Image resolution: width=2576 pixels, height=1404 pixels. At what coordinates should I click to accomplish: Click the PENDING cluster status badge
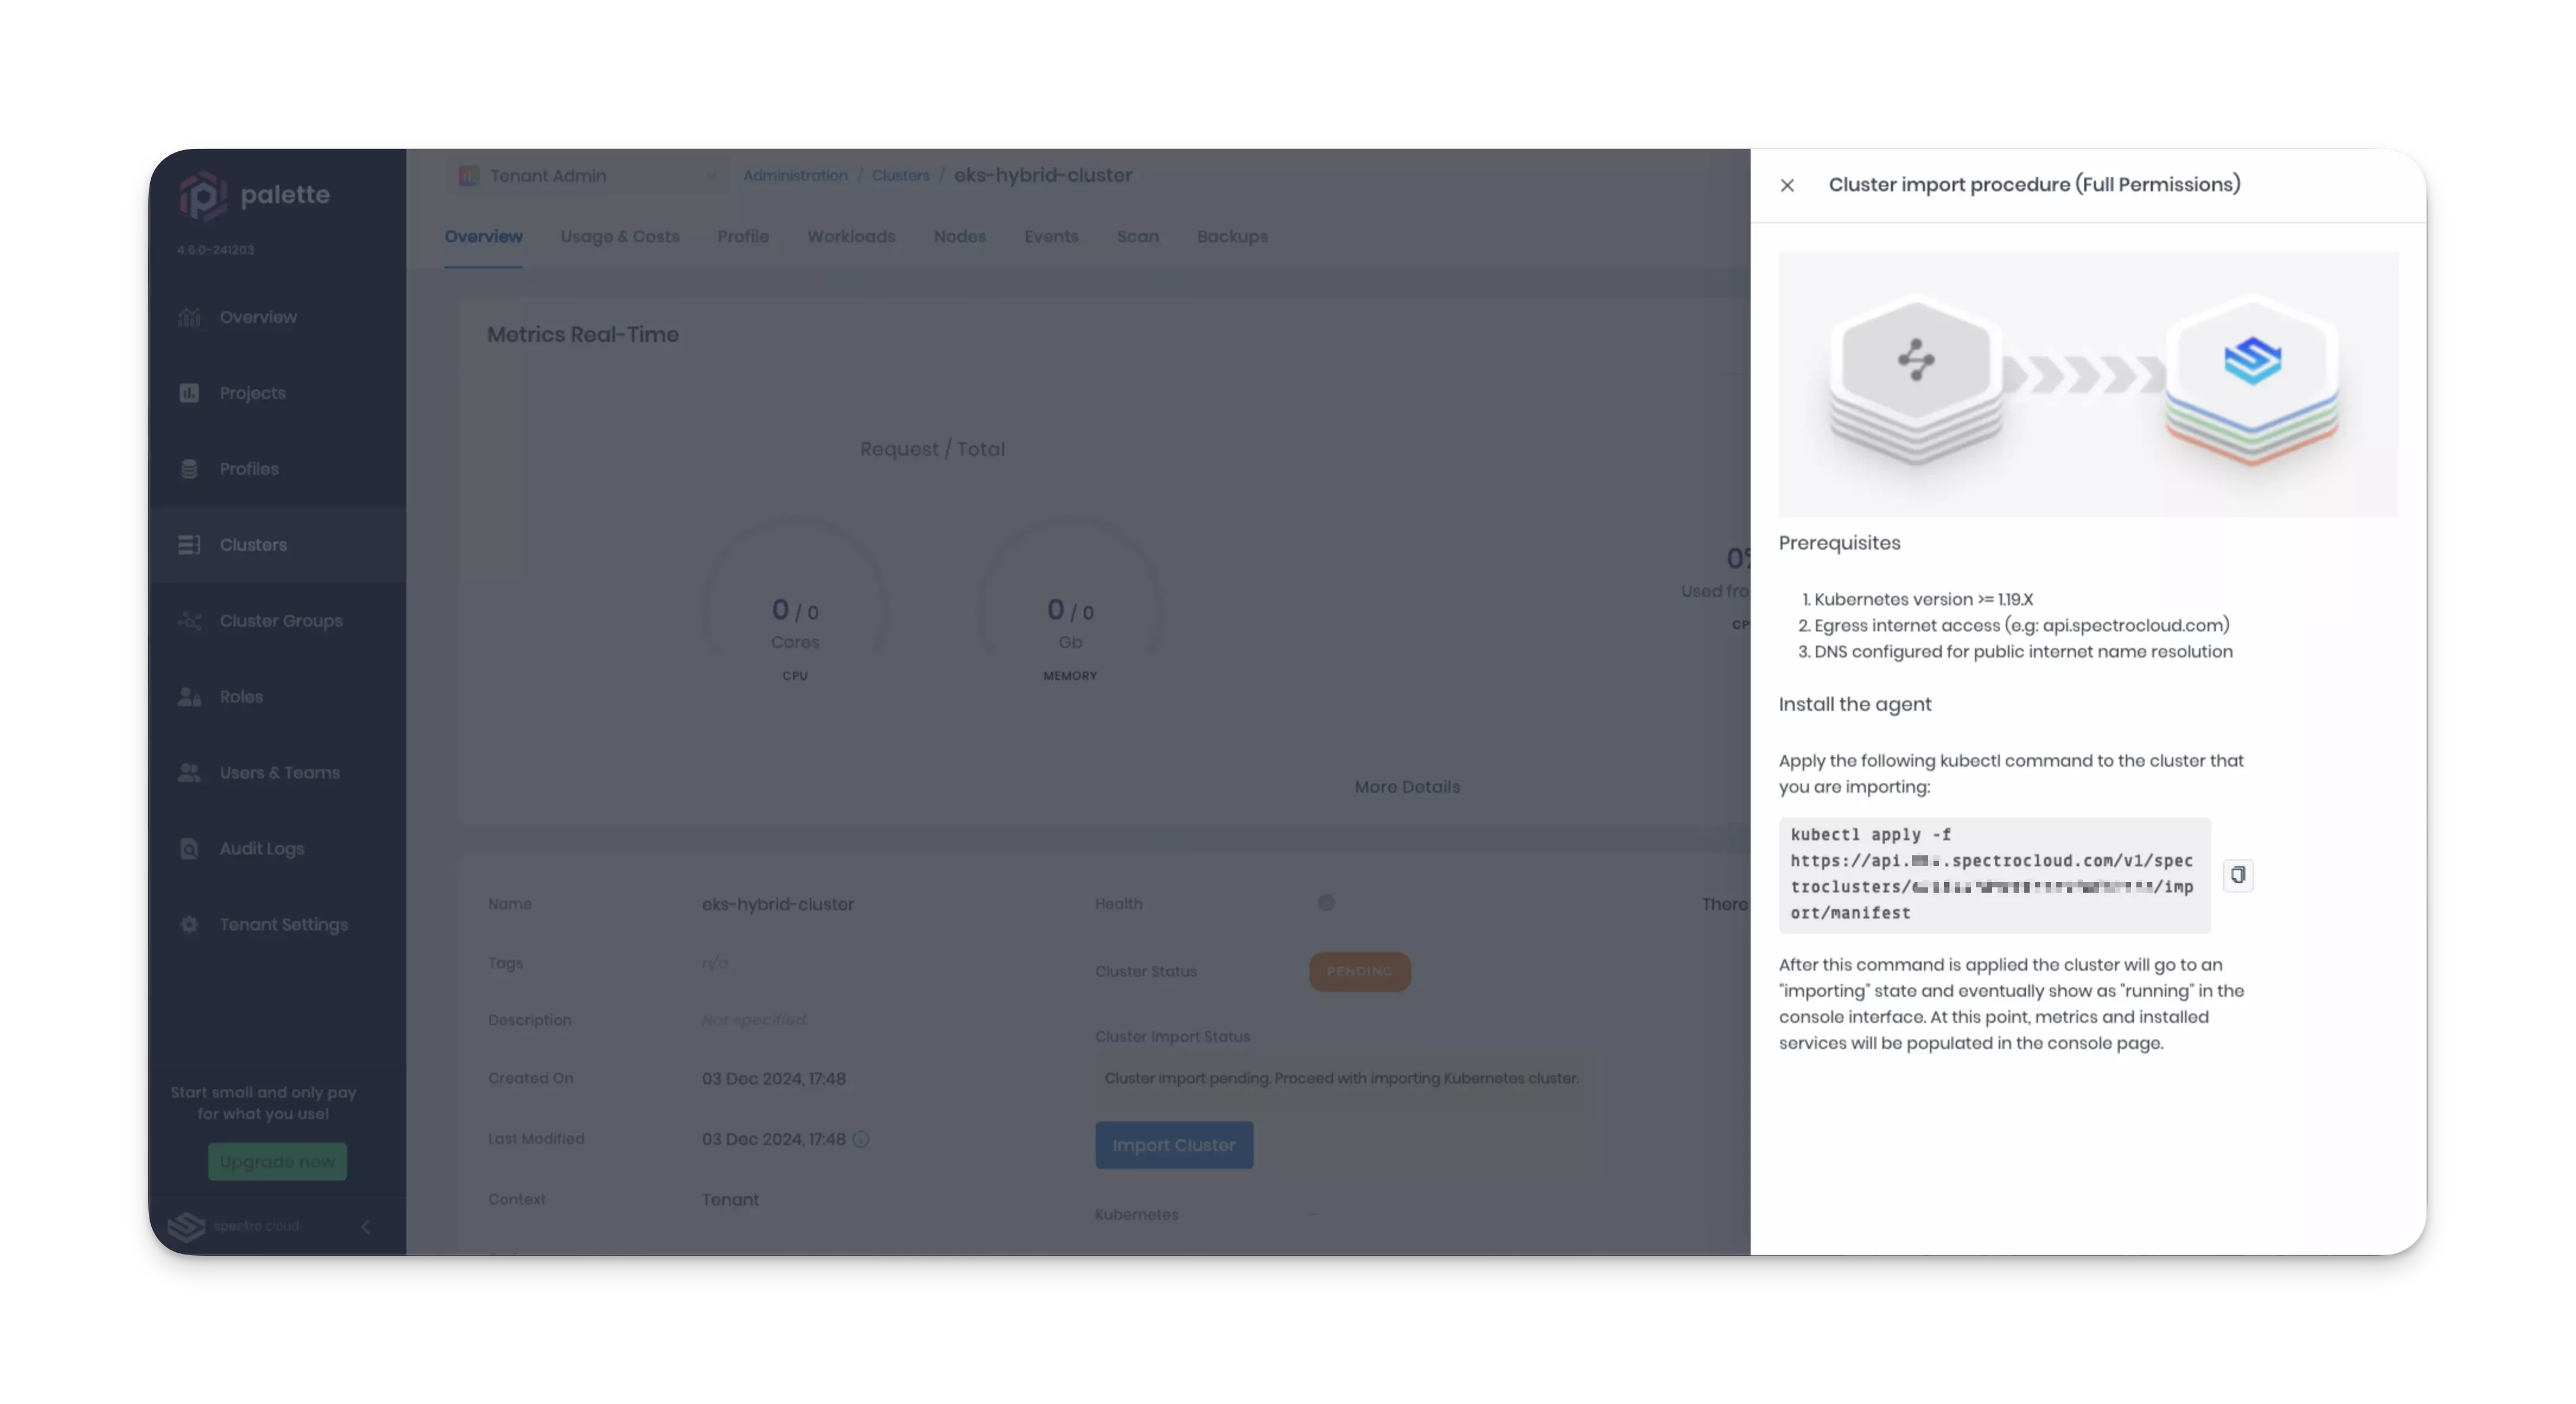tap(1359, 971)
